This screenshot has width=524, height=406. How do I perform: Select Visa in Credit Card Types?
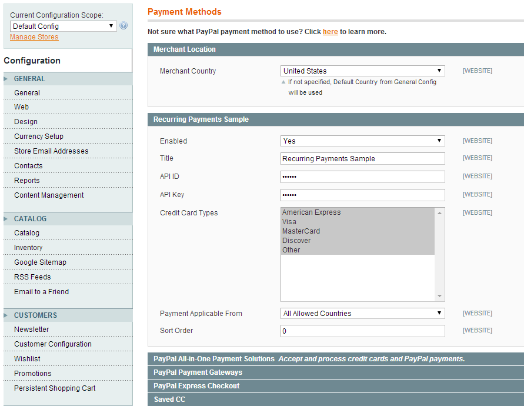(x=358, y=222)
